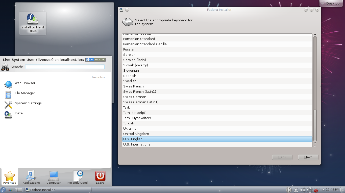Click Fedora Installer taskbar entry
Image resolution: width=345 pixels, height=193 pixels.
(x=58, y=190)
